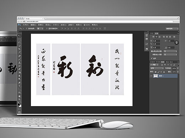Image resolution: width=185 pixels, height=138 pixels.
Task: Uncheck the hyphenate checkbox in paragraph panel
Action: pyautogui.click(x=152, y=58)
